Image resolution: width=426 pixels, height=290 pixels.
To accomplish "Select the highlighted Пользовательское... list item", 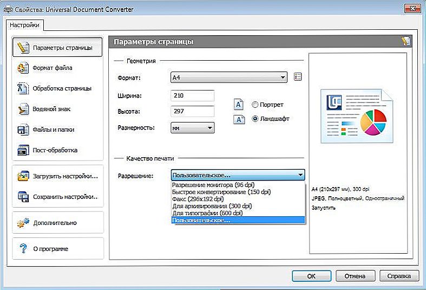I will pyautogui.click(x=238, y=220).
